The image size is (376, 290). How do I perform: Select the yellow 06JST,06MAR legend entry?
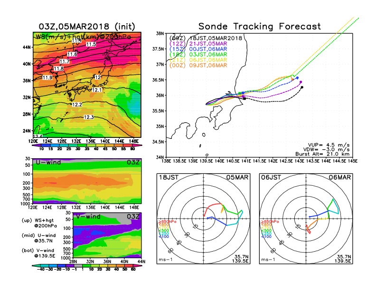(198, 60)
